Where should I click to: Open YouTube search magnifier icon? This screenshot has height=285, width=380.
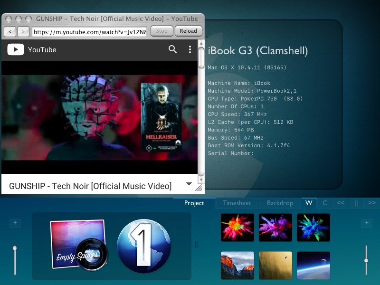point(172,49)
